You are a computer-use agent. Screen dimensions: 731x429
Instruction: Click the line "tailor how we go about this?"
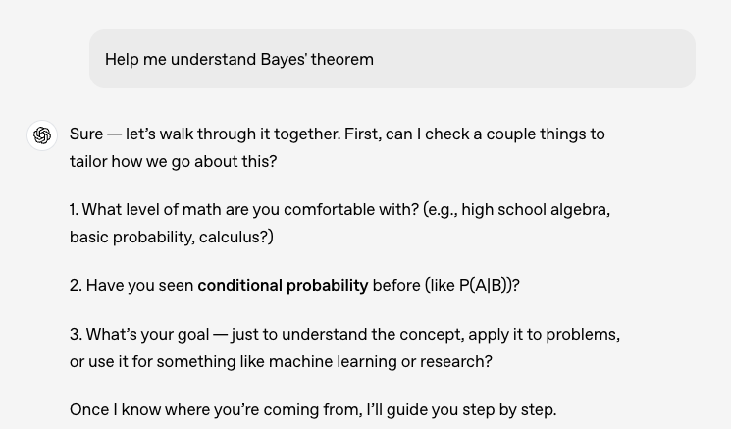173,161
